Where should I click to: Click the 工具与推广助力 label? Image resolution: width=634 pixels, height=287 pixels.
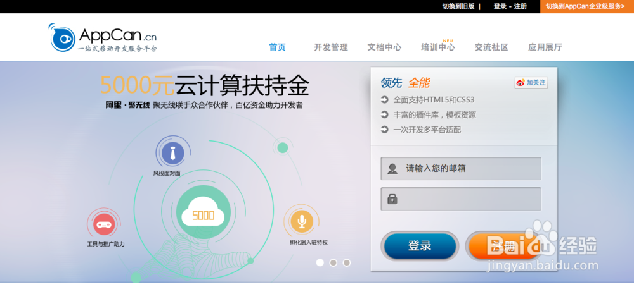106,244
